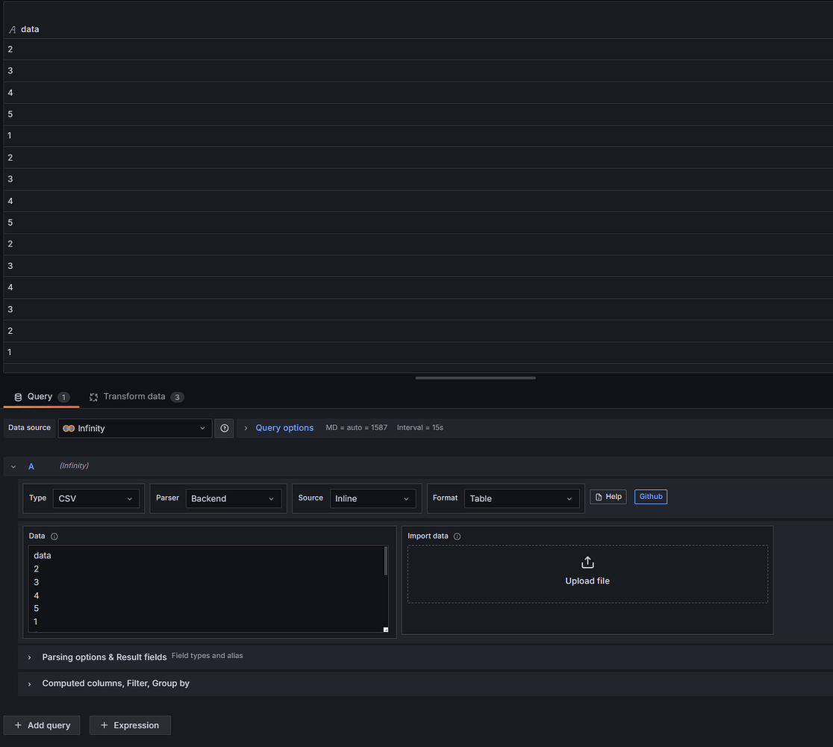
Task: Click the upload icon above Upload file
Action: click(587, 562)
